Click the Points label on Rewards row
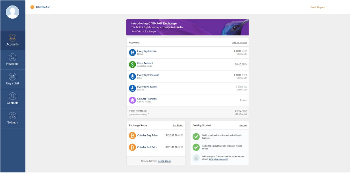 [243, 100]
